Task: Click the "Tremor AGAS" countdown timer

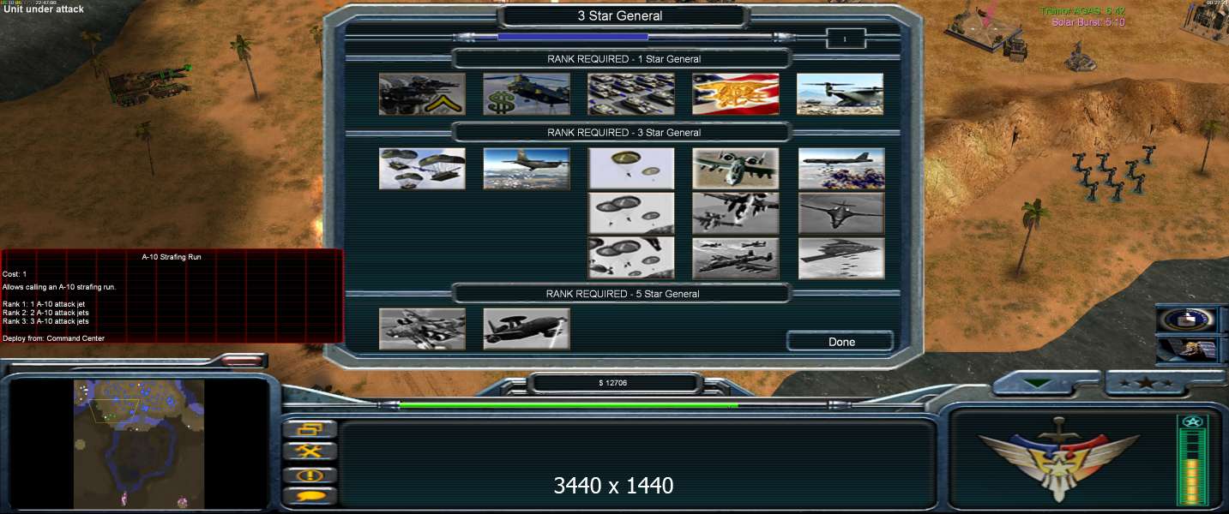Action: coord(1082,11)
